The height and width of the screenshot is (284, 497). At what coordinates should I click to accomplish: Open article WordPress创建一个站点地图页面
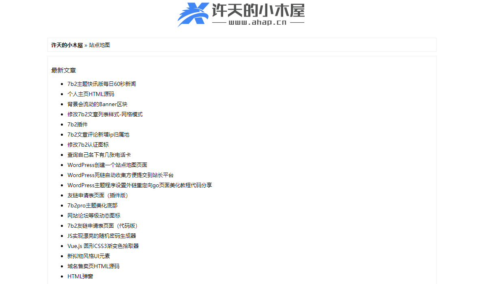click(x=107, y=165)
